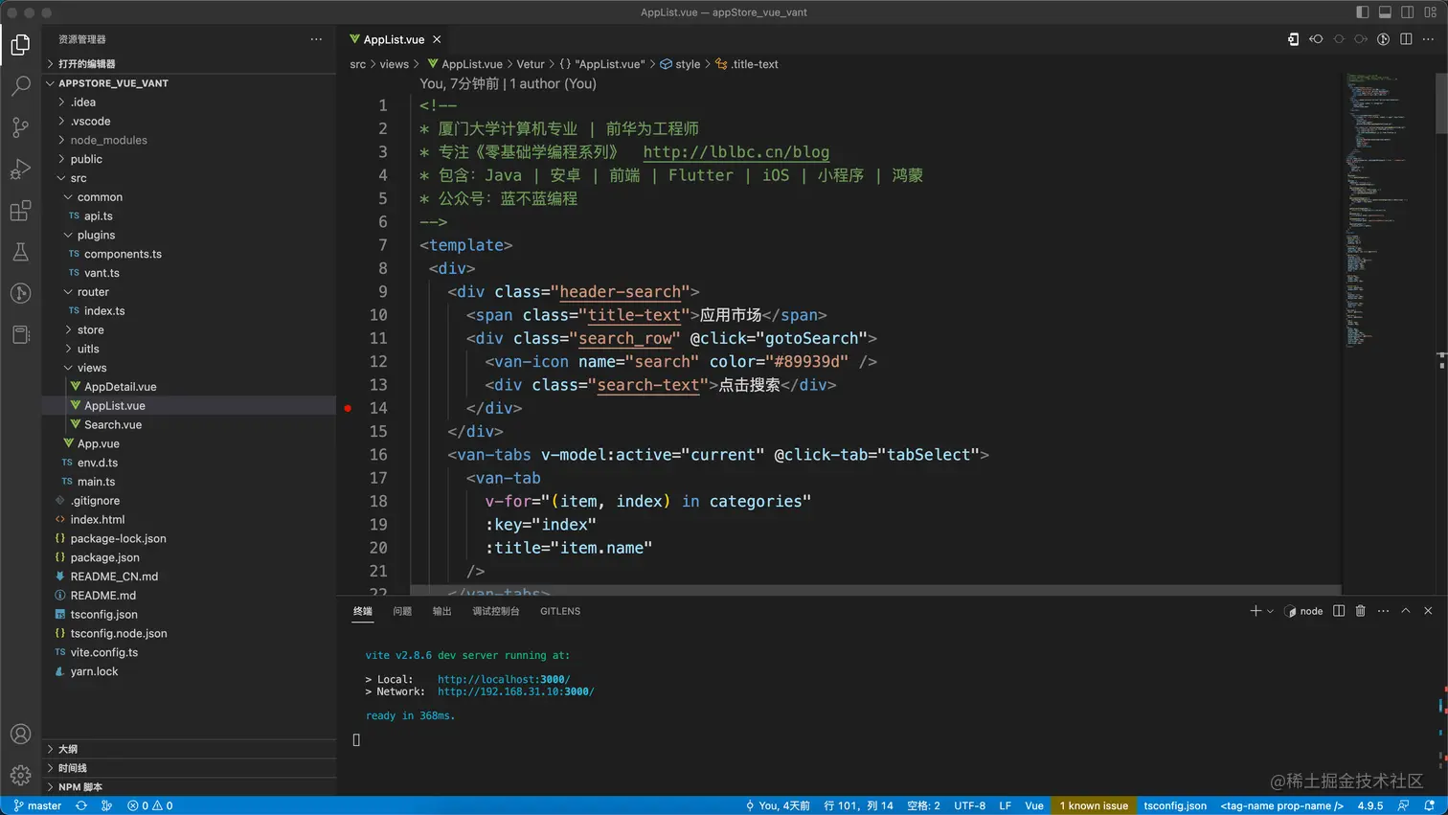The height and width of the screenshot is (815, 1448).
Task: Click the open preview device icon in editor toolbar
Action: pyautogui.click(x=1293, y=39)
